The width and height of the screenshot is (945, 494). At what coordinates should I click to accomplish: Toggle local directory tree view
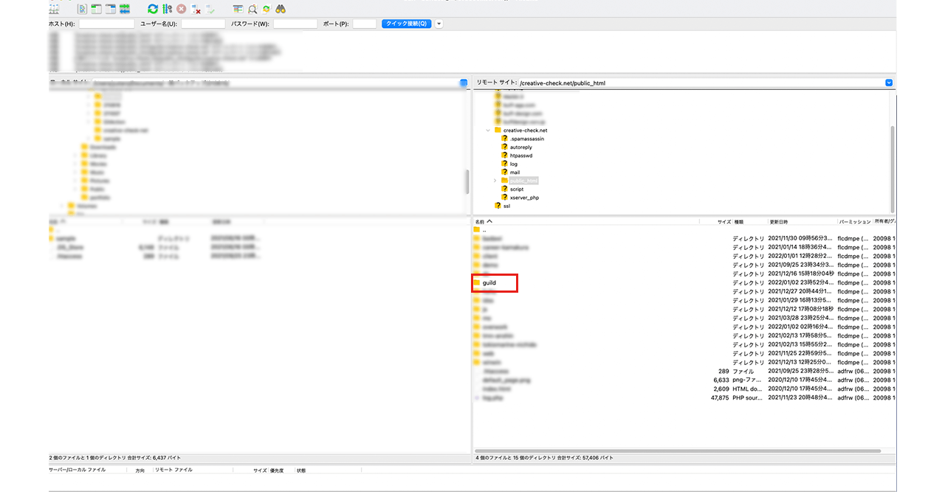[96, 9]
